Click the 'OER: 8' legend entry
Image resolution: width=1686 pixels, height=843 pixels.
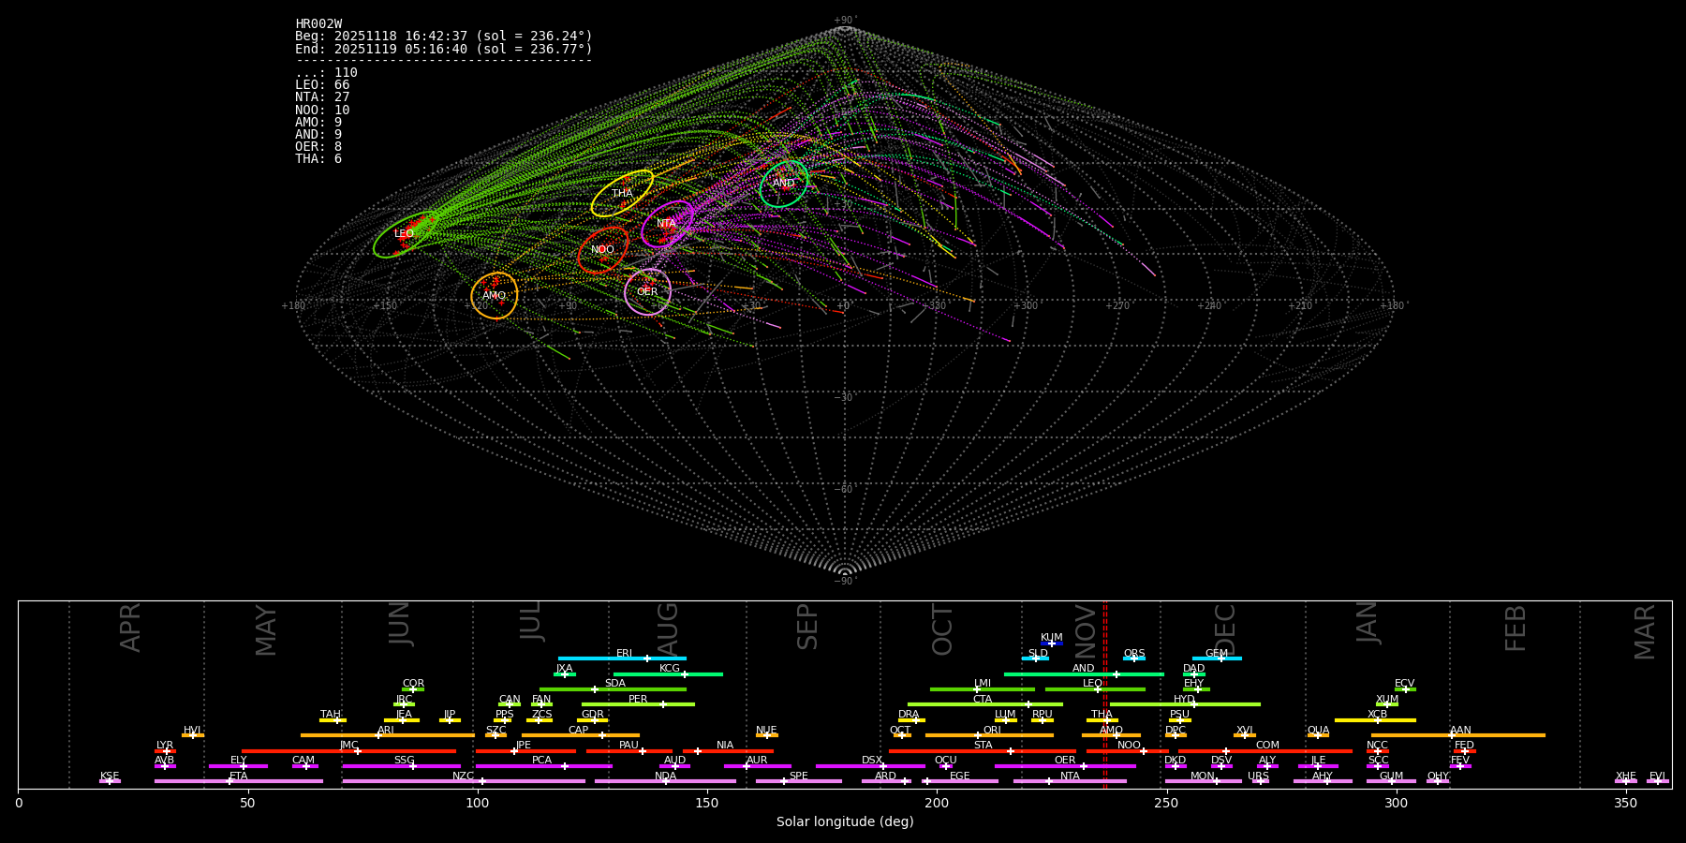pyautogui.click(x=318, y=147)
